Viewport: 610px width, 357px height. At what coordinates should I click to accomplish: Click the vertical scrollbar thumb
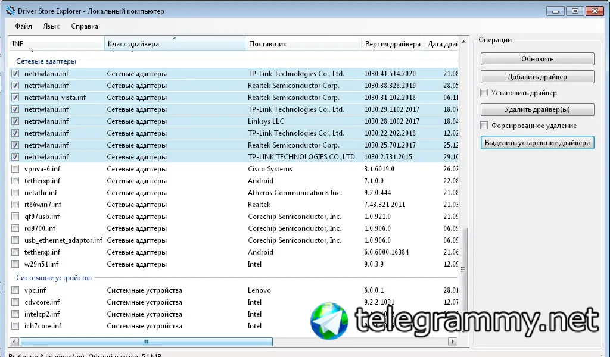(x=463, y=269)
